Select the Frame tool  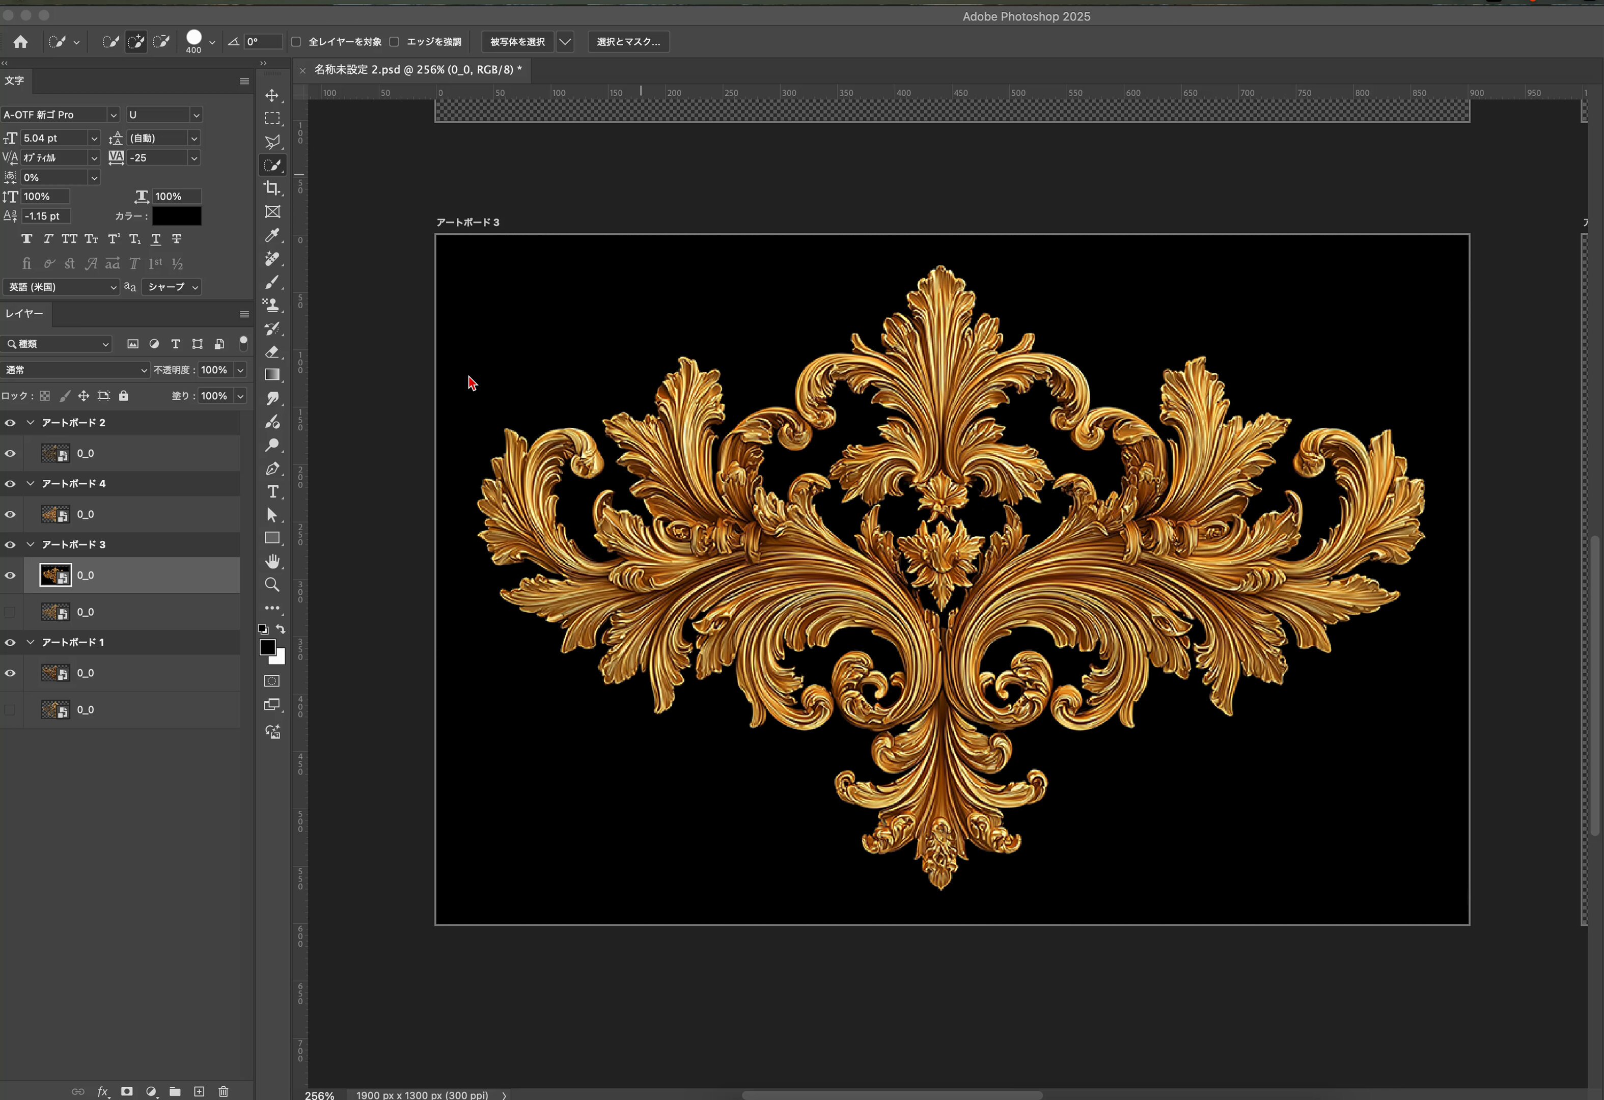coord(272,212)
